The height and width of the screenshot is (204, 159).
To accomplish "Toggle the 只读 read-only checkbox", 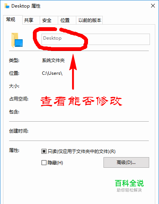I will click(x=44, y=151).
